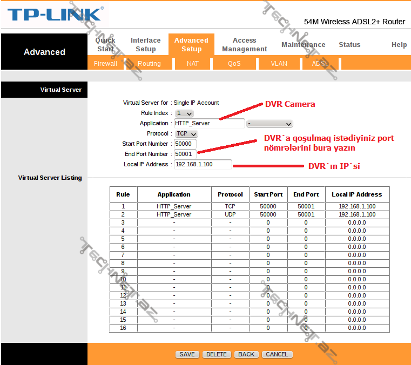Open the Routing submenu
Image resolution: width=411 pixels, height=365 pixels.
(x=149, y=64)
